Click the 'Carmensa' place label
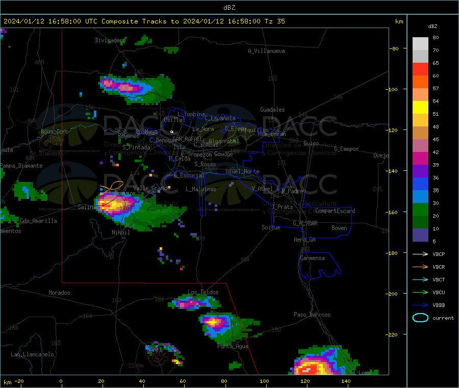The image size is (459, 388). (312, 258)
